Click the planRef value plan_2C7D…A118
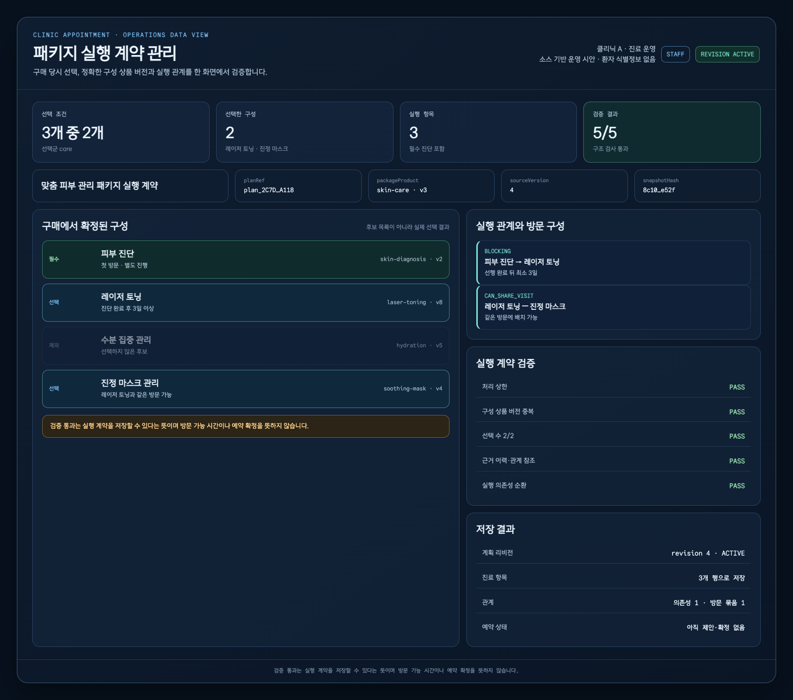This screenshot has width=793, height=700. click(269, 190)
